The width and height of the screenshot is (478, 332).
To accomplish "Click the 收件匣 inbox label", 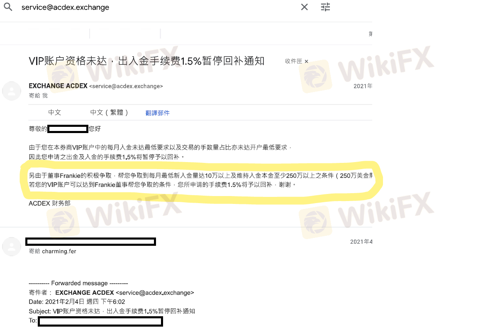I will pyautogui.click(x=293, y=61).
